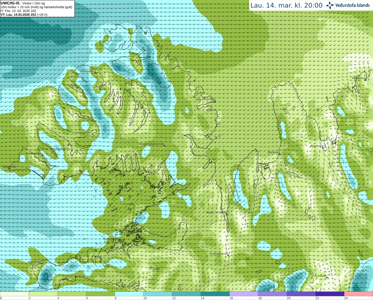Click the 18–20 m/s legend swatch
Screen dimensions: 373x300
272,294
